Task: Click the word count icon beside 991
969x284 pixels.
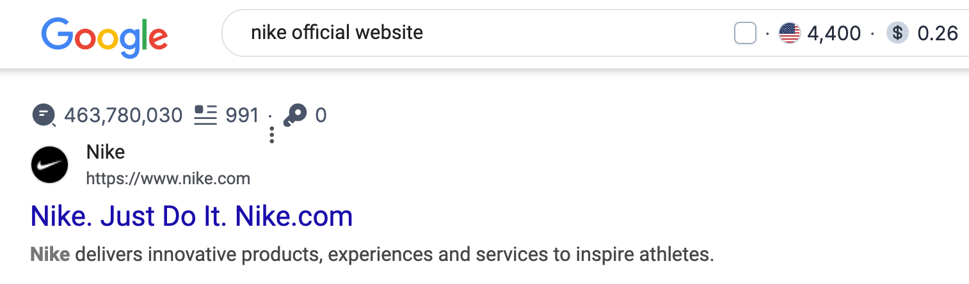Action: coord(205,116)
